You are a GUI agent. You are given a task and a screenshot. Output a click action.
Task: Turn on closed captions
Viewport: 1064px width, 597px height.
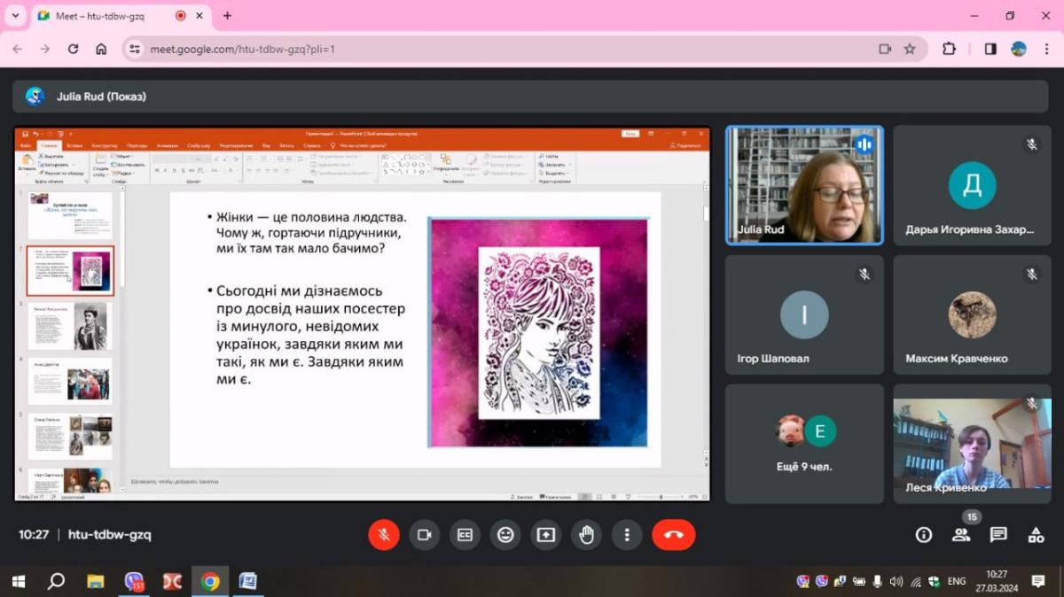465,535
